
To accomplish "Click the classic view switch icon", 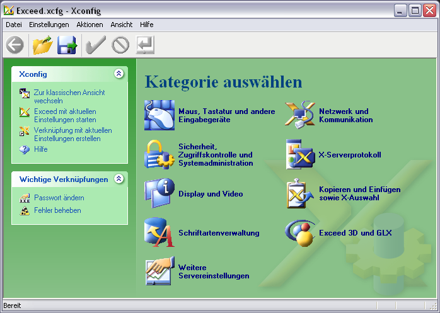I will [x=25, y=93].
